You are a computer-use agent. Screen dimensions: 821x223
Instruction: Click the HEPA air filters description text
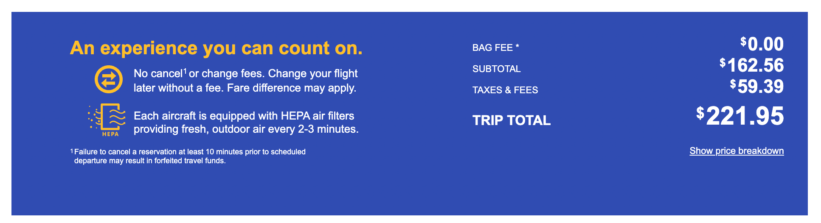coord(246,122)
